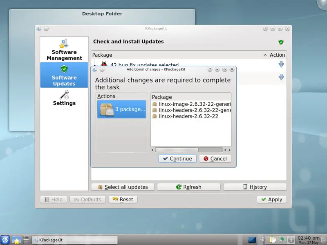The image size is (327, 245).
Task: Sort by the Package column in the updates list
Action: [102, 55]
